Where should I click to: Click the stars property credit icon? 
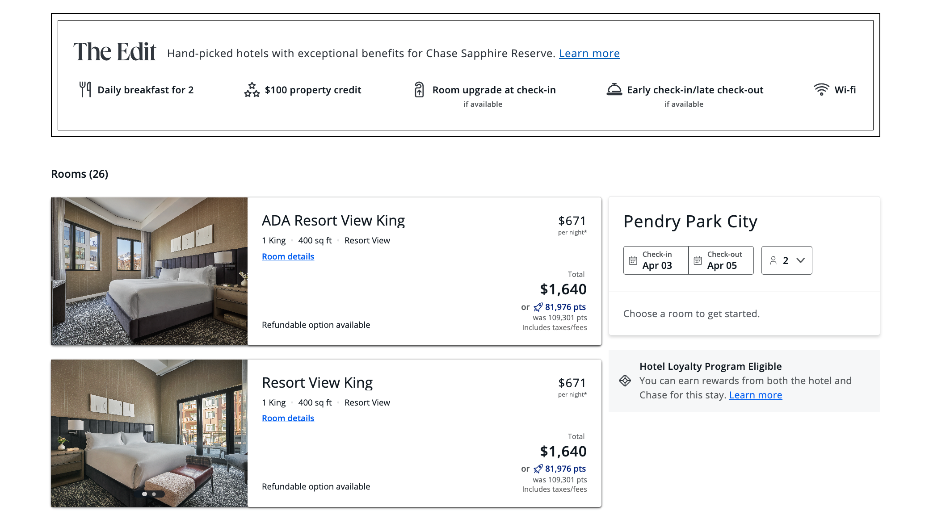[252, 90]
